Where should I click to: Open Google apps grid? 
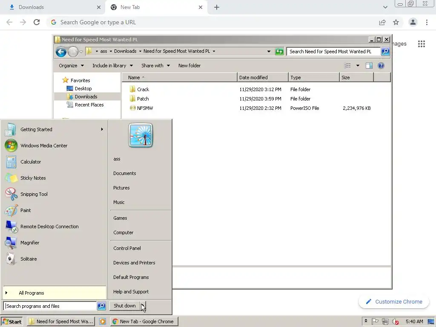click(x=422, y=44)
